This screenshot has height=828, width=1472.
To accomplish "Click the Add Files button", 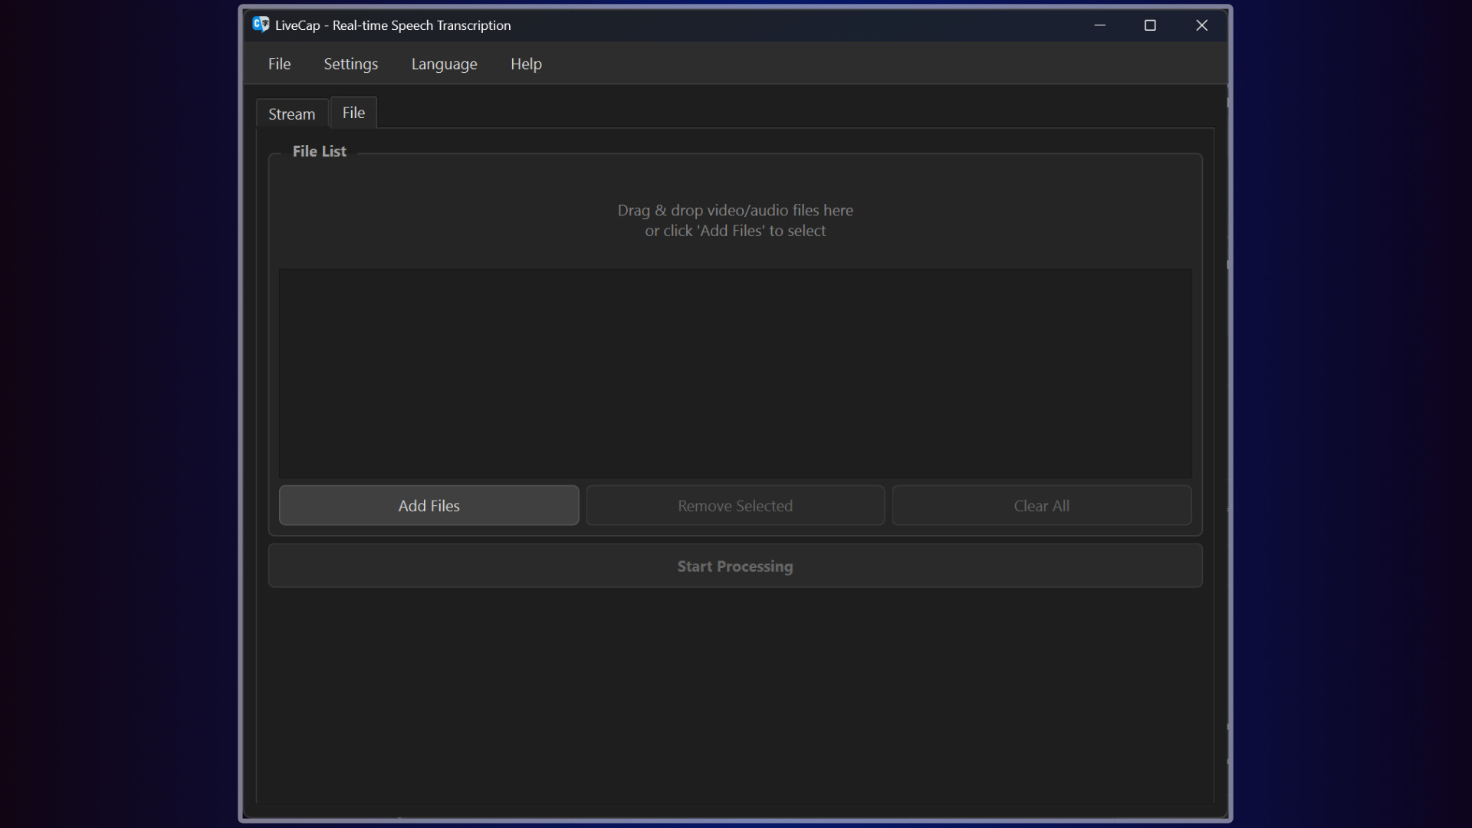I will (429, 505).
